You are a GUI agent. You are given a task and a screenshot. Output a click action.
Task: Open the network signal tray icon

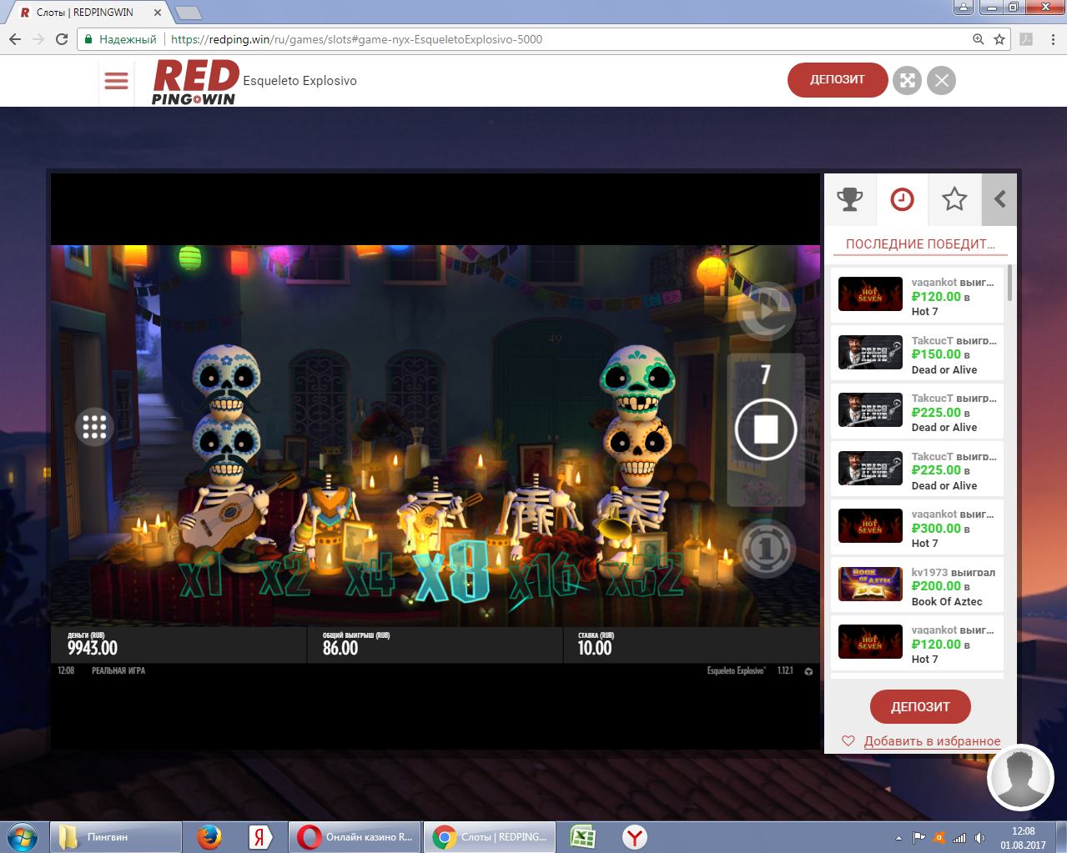tap(959, 838)
